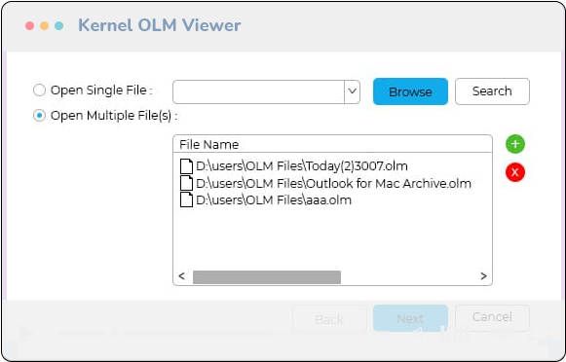Click the red window dot in title bar
Viewport: 566px width, 362px height.
29,25
